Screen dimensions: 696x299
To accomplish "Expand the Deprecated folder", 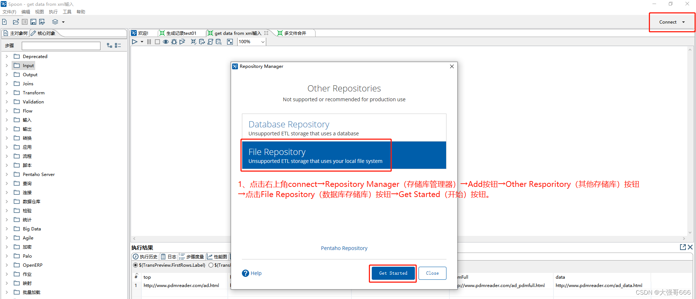I will 7,57.
